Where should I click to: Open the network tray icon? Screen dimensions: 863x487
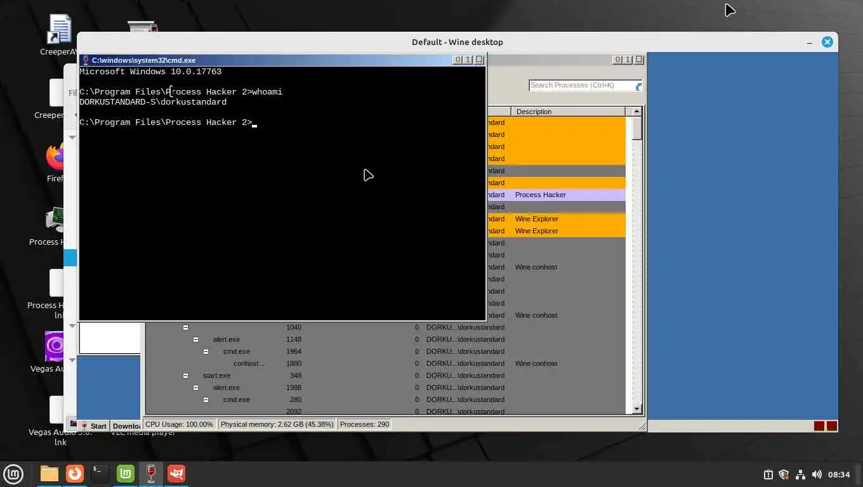(800, 474)
